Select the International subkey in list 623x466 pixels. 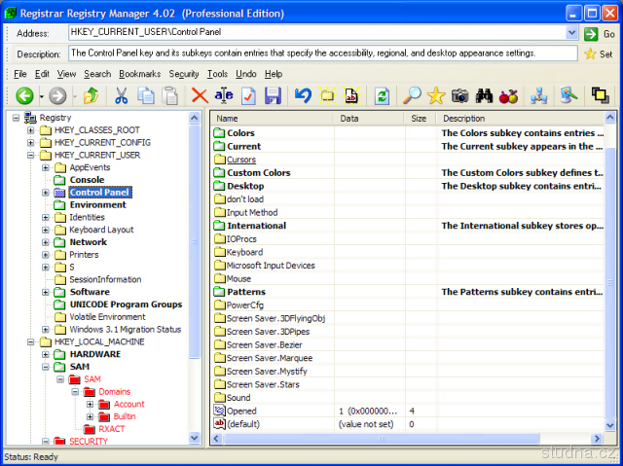(256, 226)
